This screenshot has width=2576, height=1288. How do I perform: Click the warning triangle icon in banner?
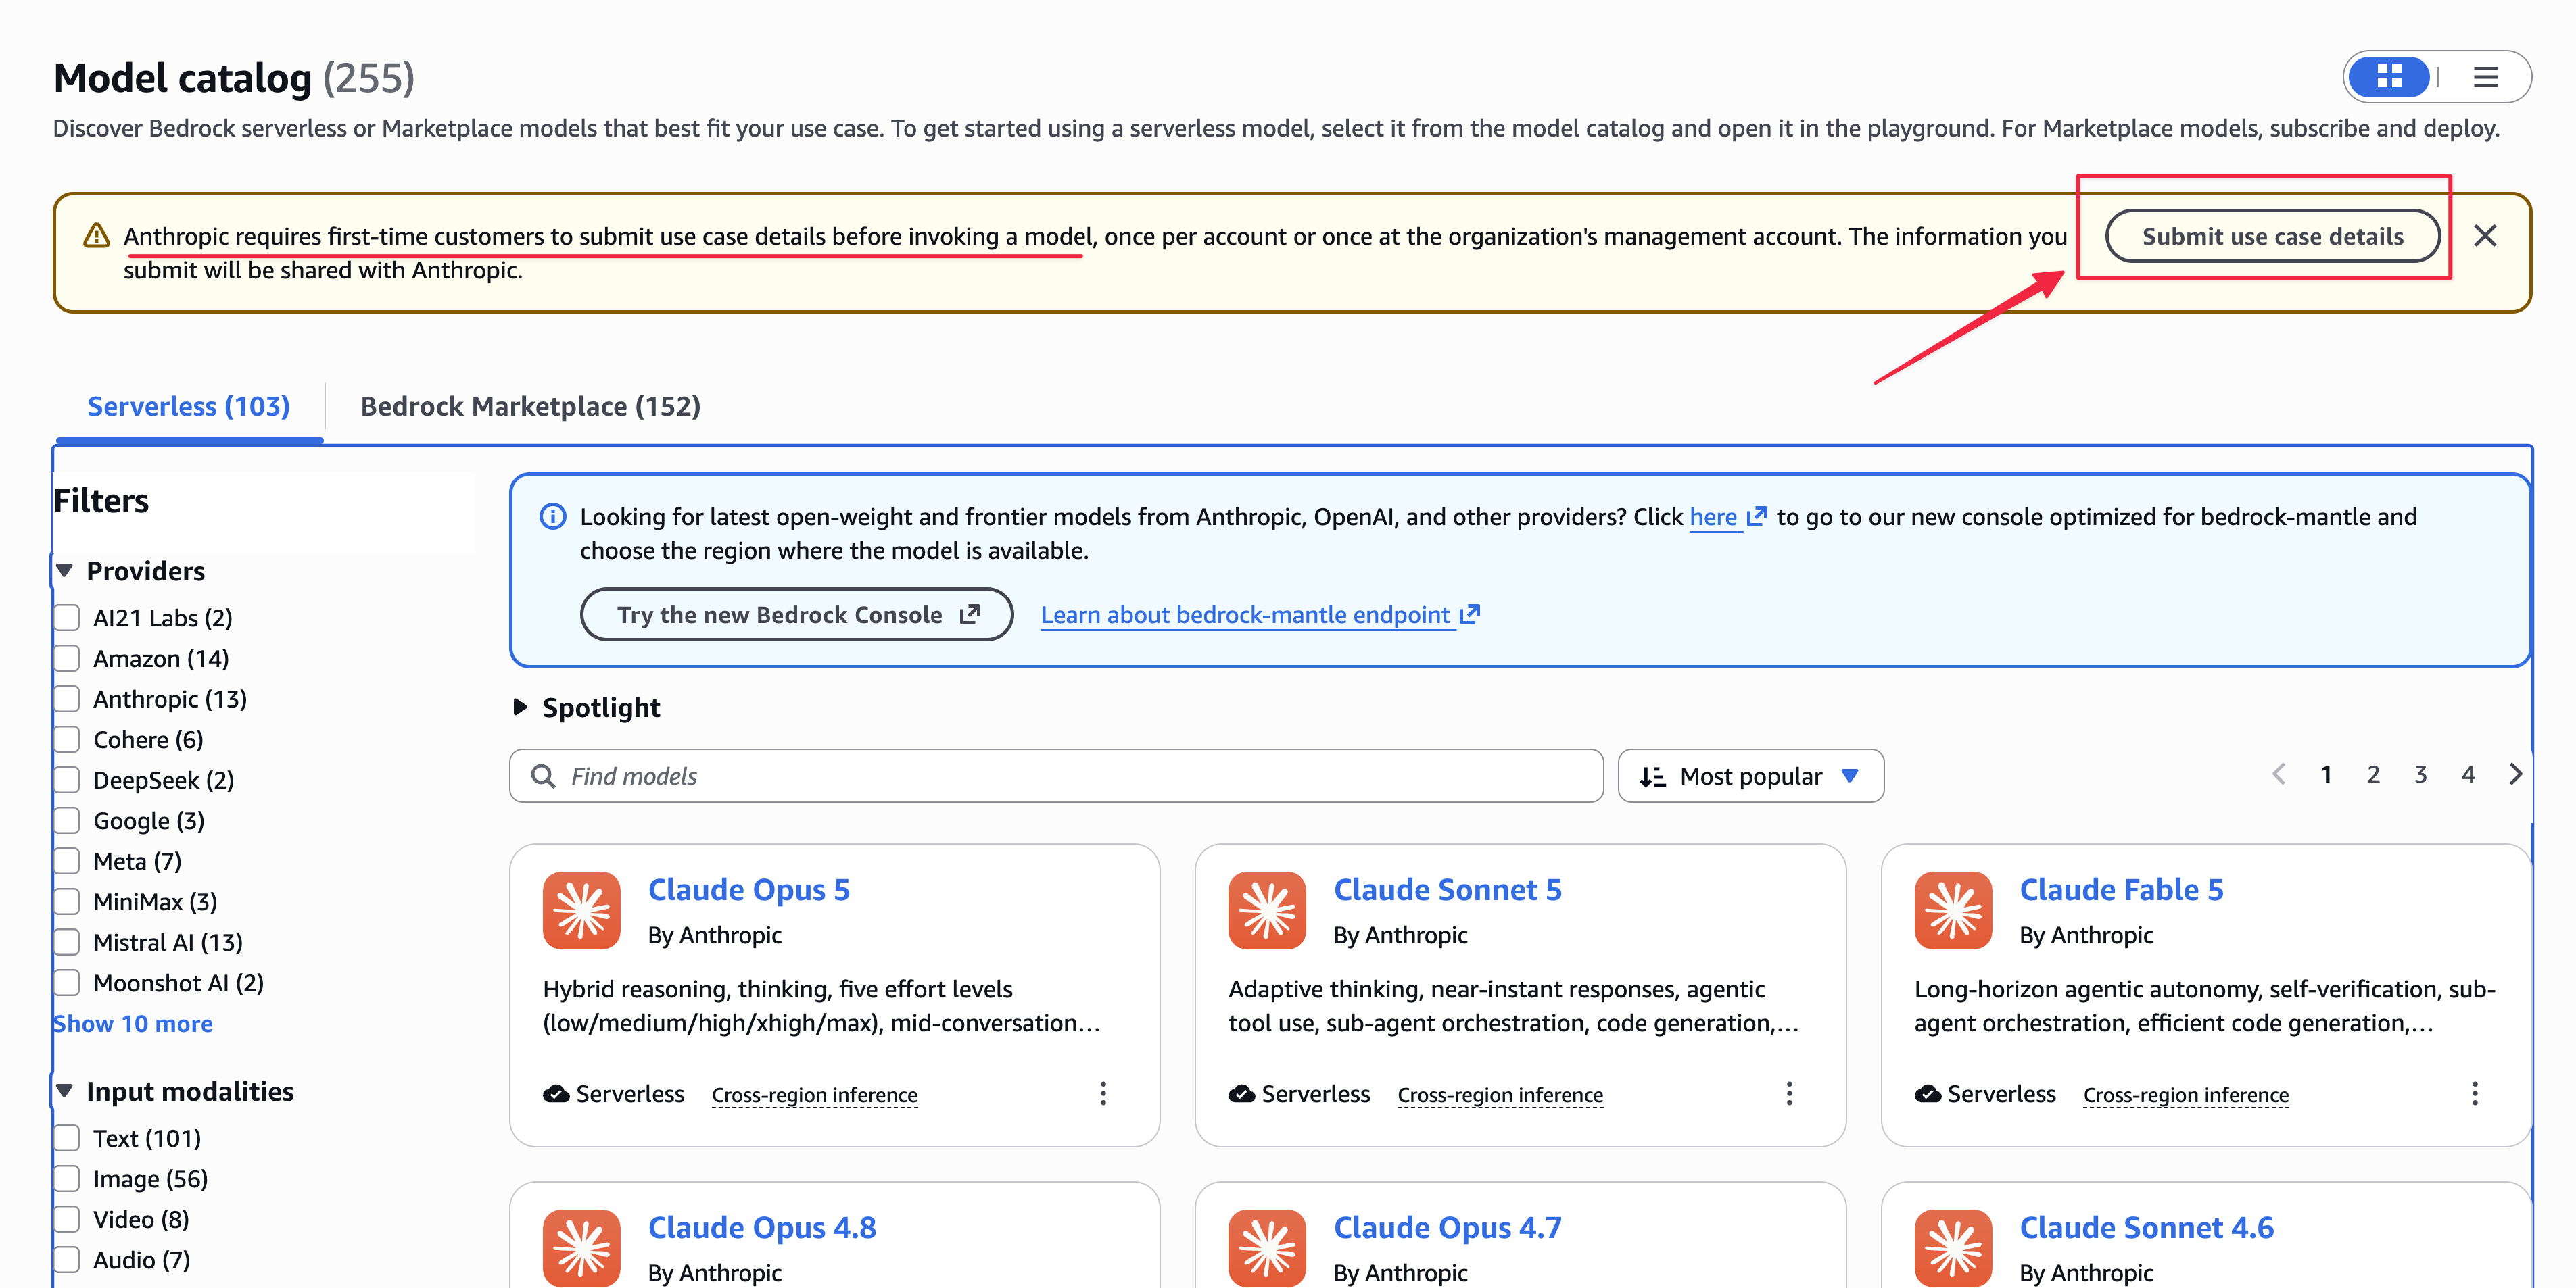[96, 236]
